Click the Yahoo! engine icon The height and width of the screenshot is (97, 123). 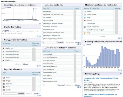[85, 21]
